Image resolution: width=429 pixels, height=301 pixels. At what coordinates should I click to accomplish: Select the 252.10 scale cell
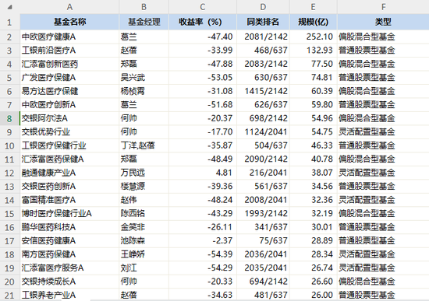coord(314,37)
